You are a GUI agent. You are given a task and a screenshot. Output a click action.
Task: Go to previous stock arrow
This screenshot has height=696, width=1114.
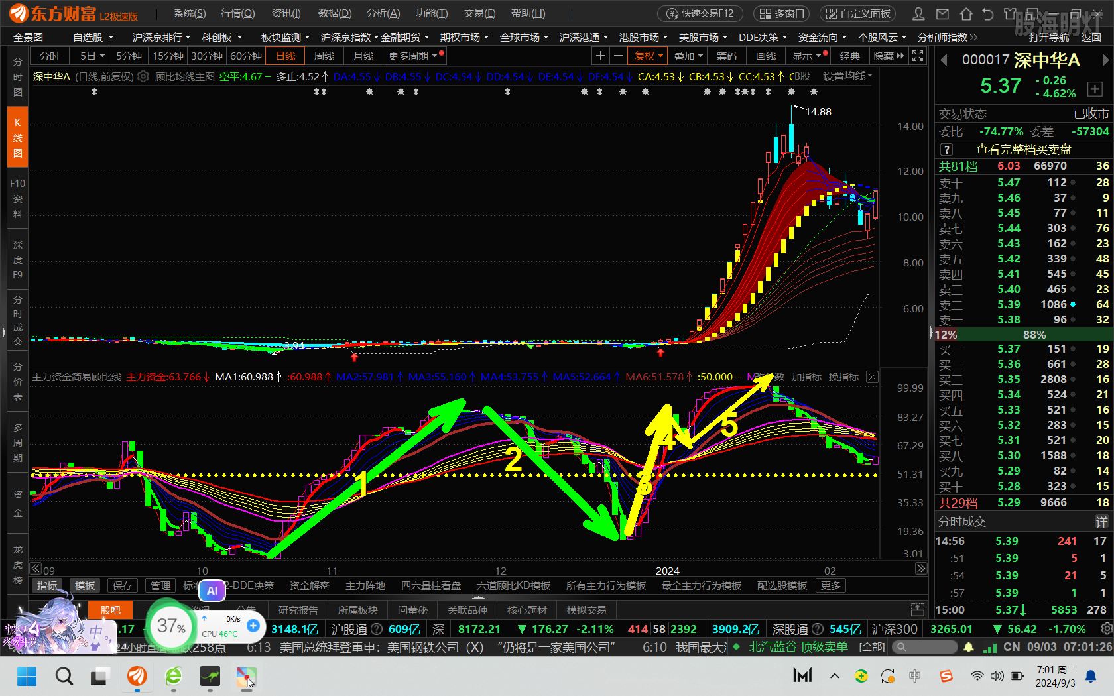(x=944, y=60)
